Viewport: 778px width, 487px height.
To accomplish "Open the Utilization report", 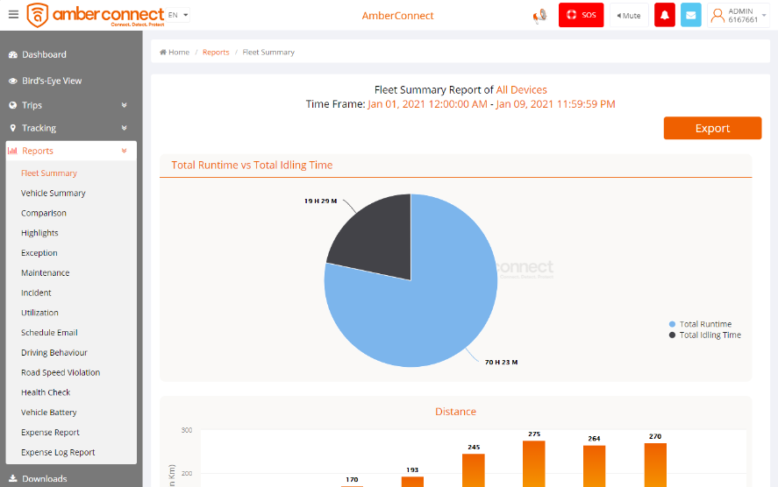I will [39, 313].
